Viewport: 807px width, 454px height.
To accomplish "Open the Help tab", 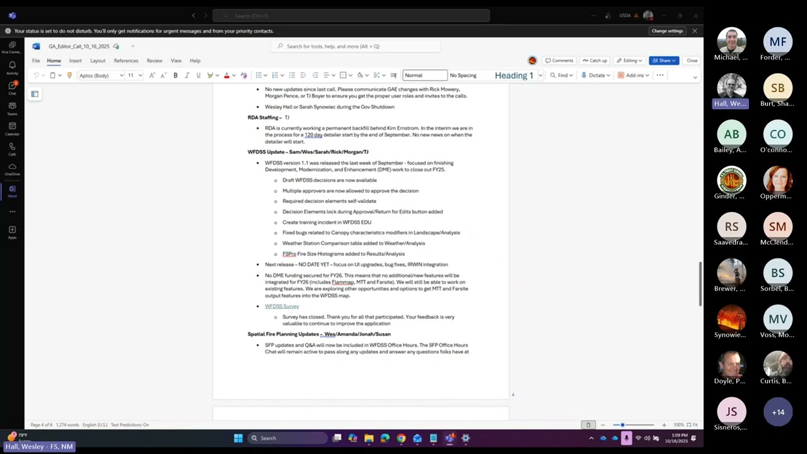I will [195, 61].
